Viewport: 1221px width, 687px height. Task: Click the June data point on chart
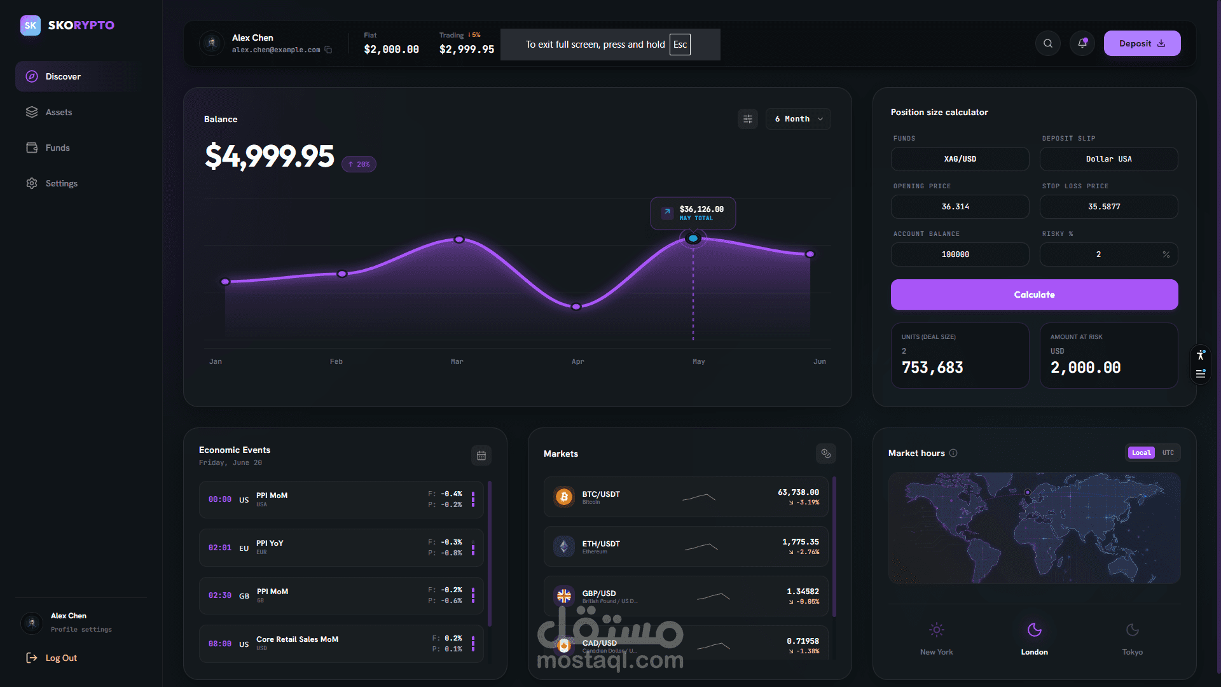point(810,254)
